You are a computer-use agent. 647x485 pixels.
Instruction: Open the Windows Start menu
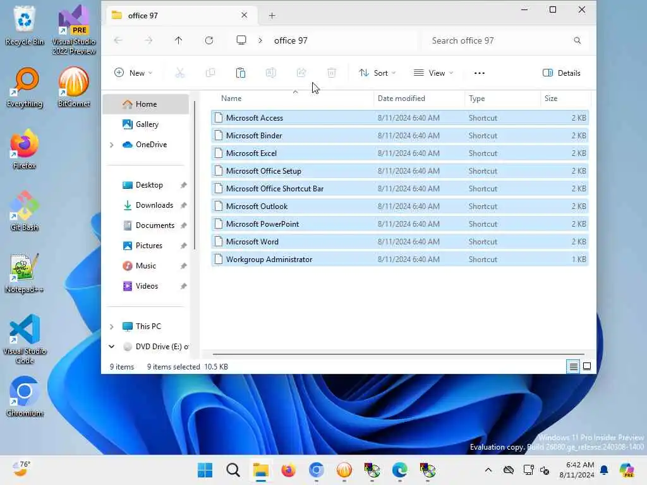pyautogui.click(x=205, y=470)
